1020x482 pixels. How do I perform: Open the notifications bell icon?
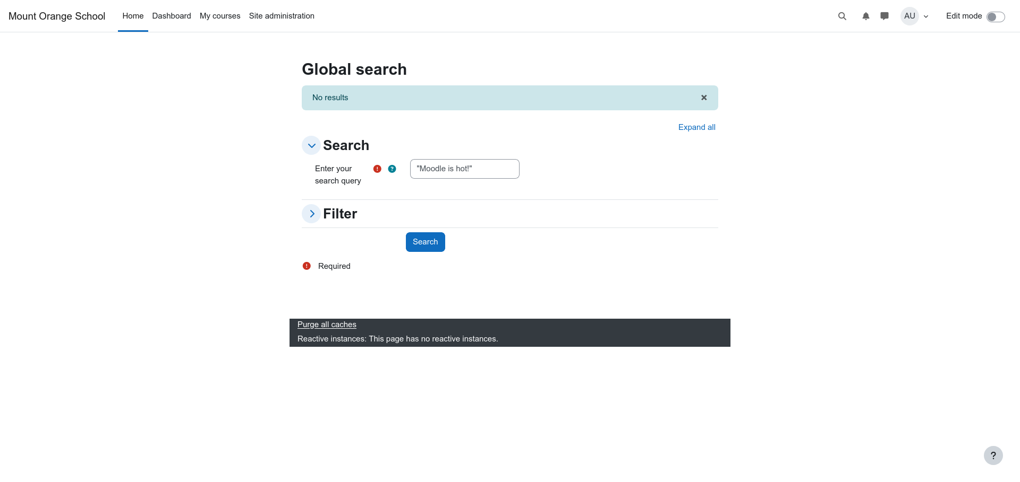pos(866,16)
